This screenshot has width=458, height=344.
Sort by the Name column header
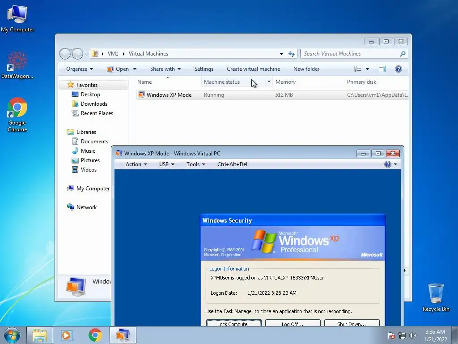168,82
